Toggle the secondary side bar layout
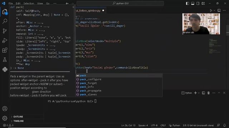The height and width of the screenshot is (128, 229). (198, 3)
